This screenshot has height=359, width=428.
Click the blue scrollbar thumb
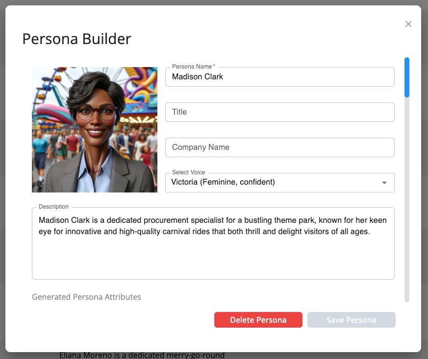(x=406, y=77)
